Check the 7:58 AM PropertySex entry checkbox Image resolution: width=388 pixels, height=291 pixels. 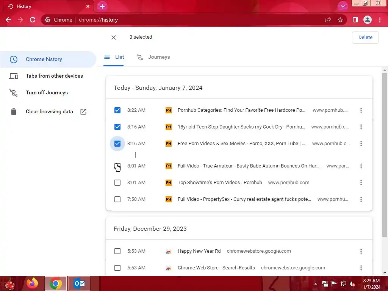[117, 199]
